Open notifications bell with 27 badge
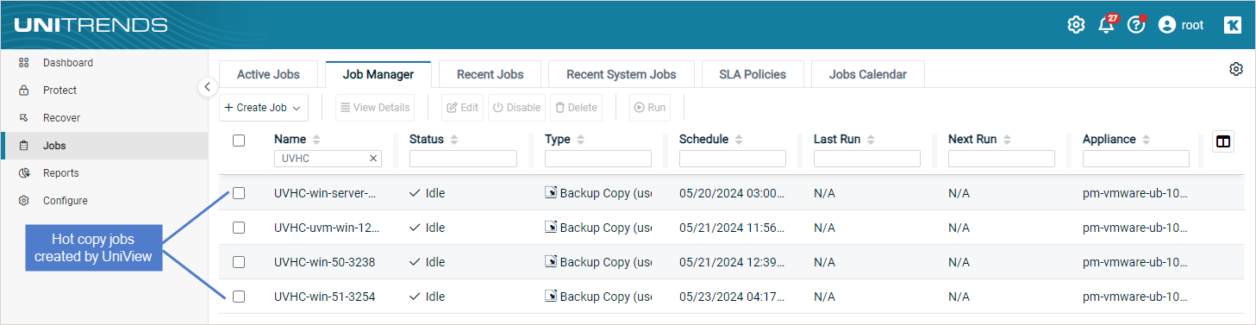 click(1106, 24)
